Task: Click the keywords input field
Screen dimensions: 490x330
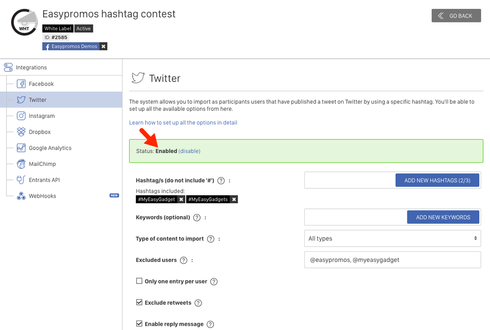Action: tap(356, 217)
